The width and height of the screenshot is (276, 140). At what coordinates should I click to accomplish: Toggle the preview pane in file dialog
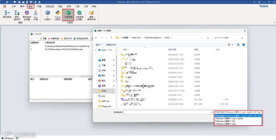pos(238,45)
